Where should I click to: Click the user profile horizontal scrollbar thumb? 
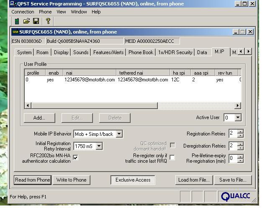[94, 106]
